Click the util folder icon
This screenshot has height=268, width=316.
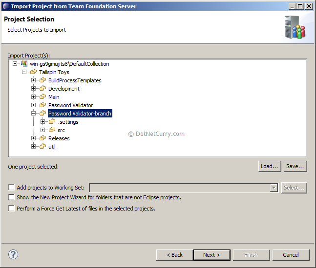(42, 146)
